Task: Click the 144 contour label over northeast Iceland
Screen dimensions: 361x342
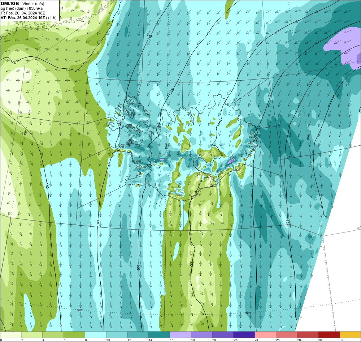Action: 219,122
